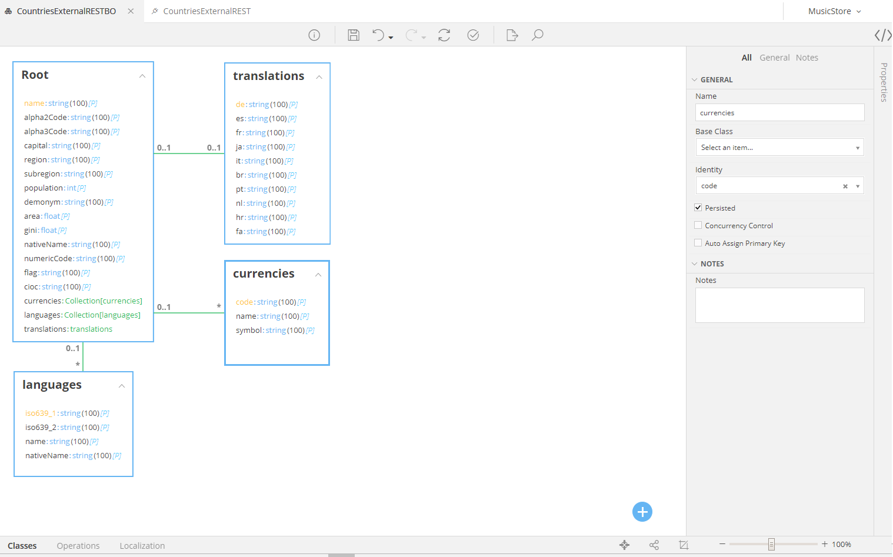Click the blue plus add button
Screen dimensions: 893x557
tap(642, 512)
